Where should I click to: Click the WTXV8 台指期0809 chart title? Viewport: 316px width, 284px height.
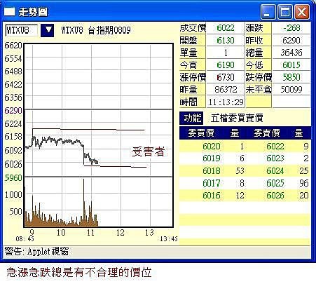(x=96, y=30)
